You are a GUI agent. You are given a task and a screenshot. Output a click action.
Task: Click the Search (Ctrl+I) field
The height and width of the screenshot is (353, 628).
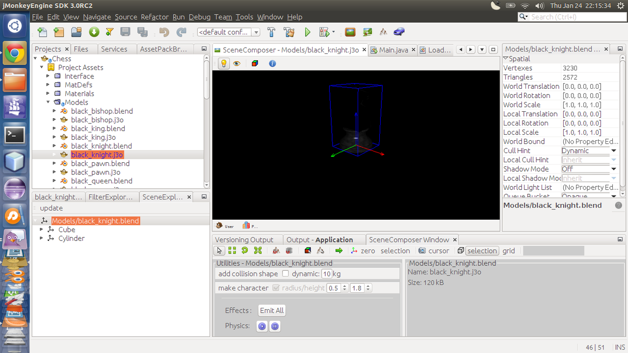pyautogui.click(x=571, y=17)
